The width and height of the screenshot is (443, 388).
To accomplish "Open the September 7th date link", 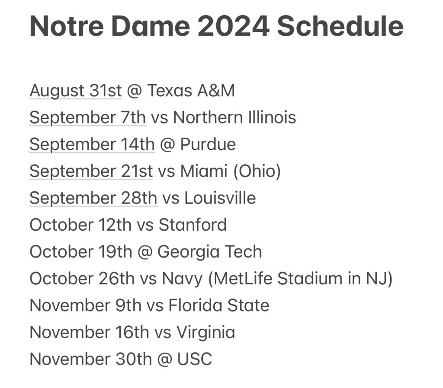I will point(88,118).
